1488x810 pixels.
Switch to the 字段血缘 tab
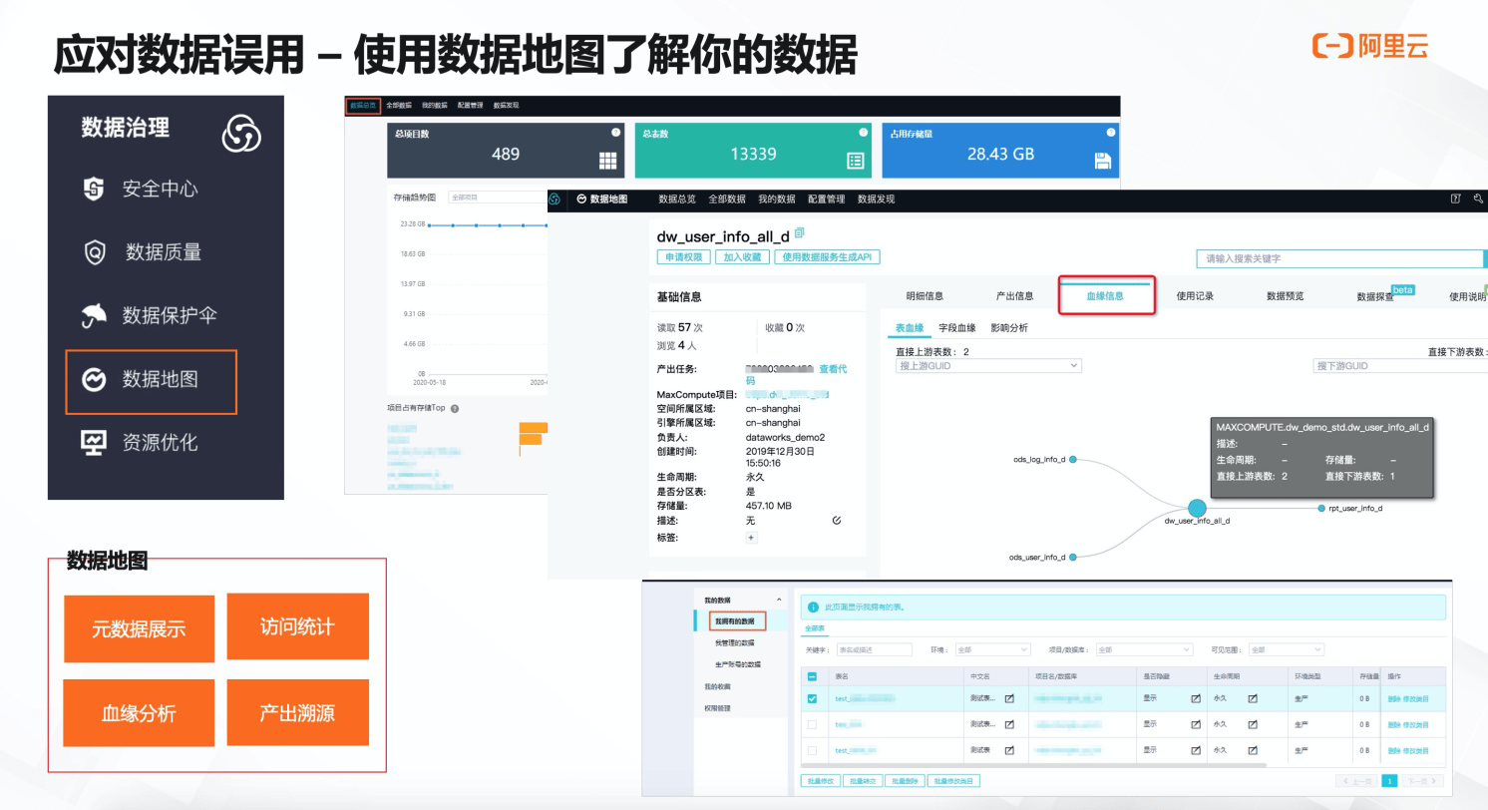(x=957, y=327)
